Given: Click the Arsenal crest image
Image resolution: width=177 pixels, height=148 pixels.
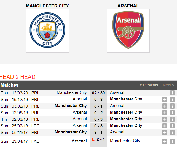Looking at the screenshot, I should (x=128, y=31).
